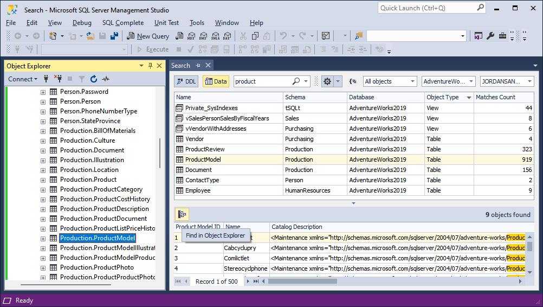543x307 pixels.
Task: Click the Employee result row
Action: click(354, 190)
